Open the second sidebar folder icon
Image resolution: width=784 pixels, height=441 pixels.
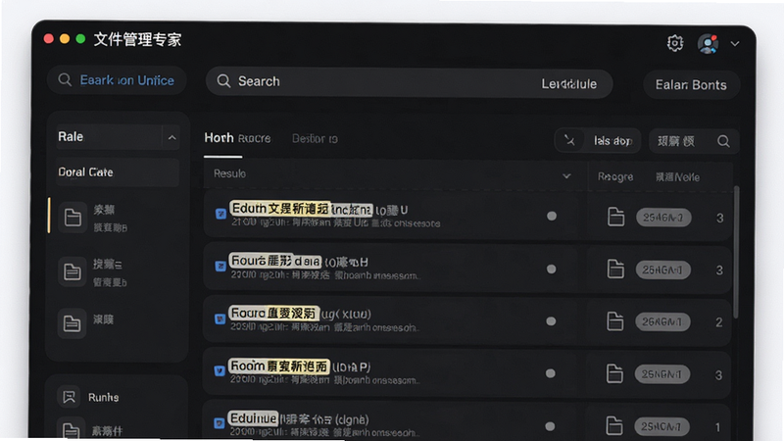tap(72, 271)
